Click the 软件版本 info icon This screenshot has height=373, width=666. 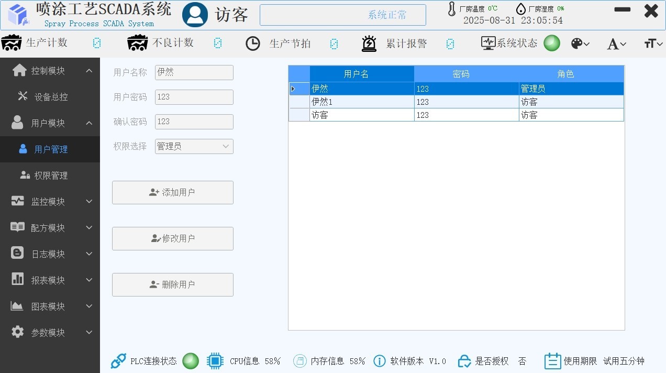380,361
